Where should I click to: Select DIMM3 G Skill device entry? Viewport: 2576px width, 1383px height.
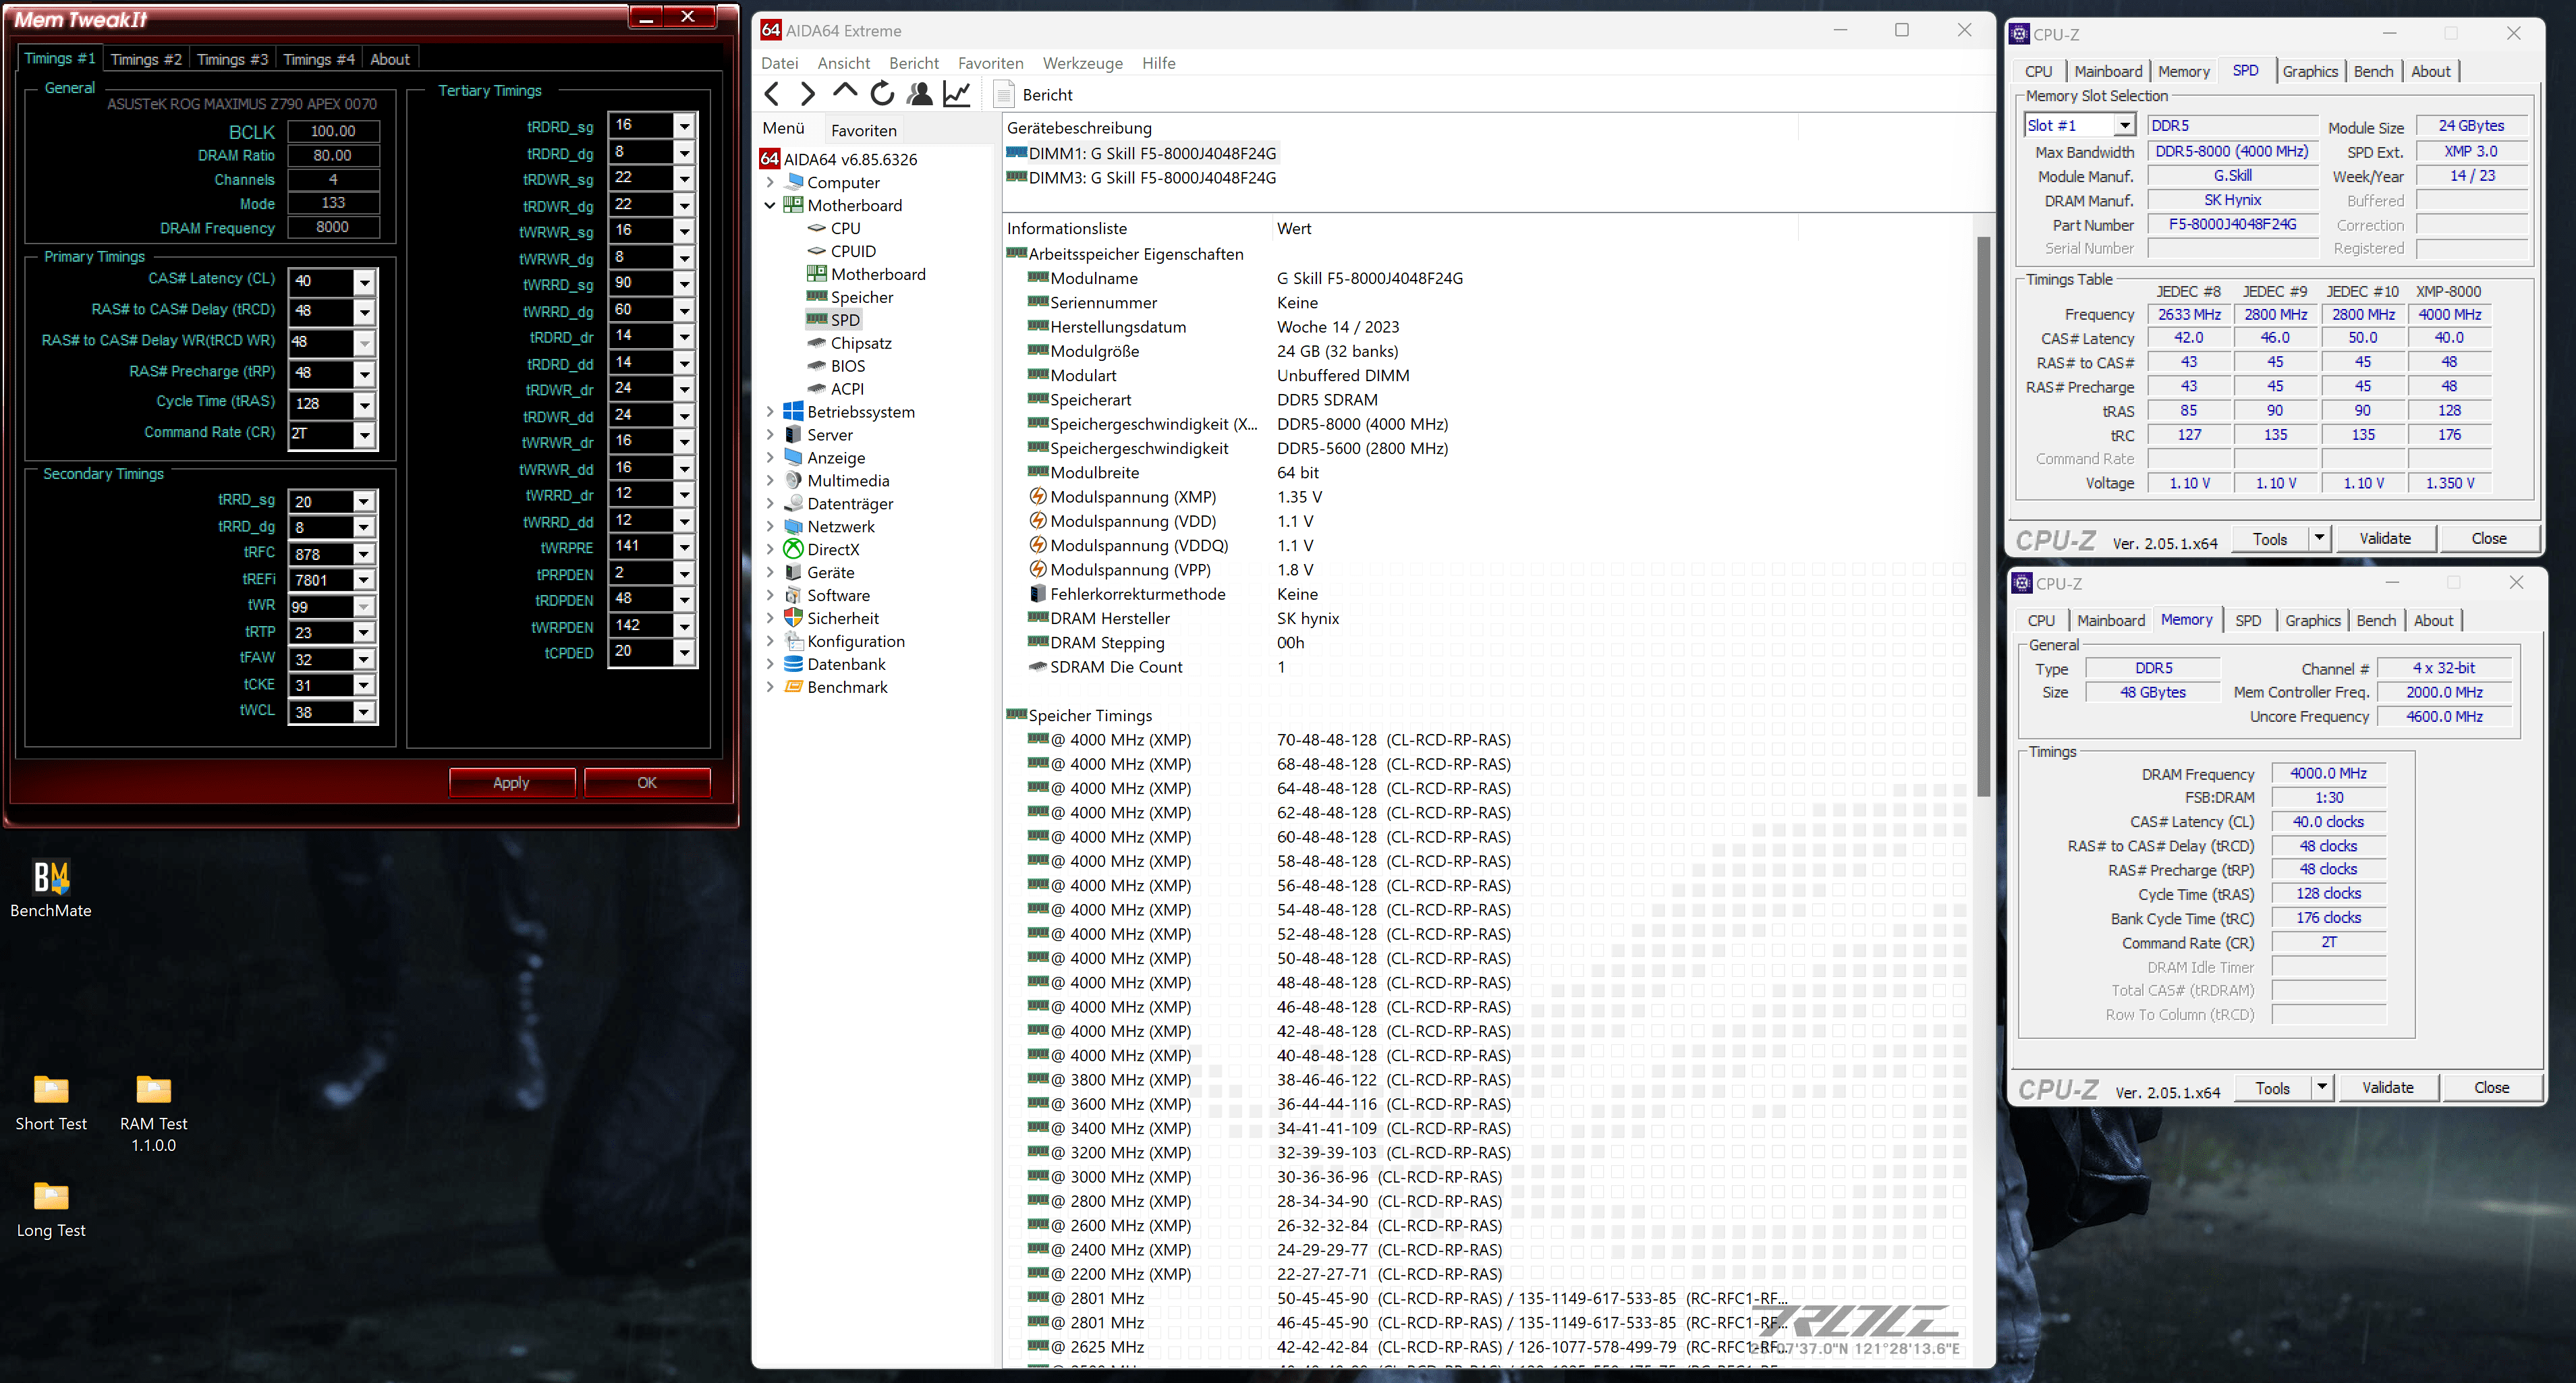(1142, 177)
